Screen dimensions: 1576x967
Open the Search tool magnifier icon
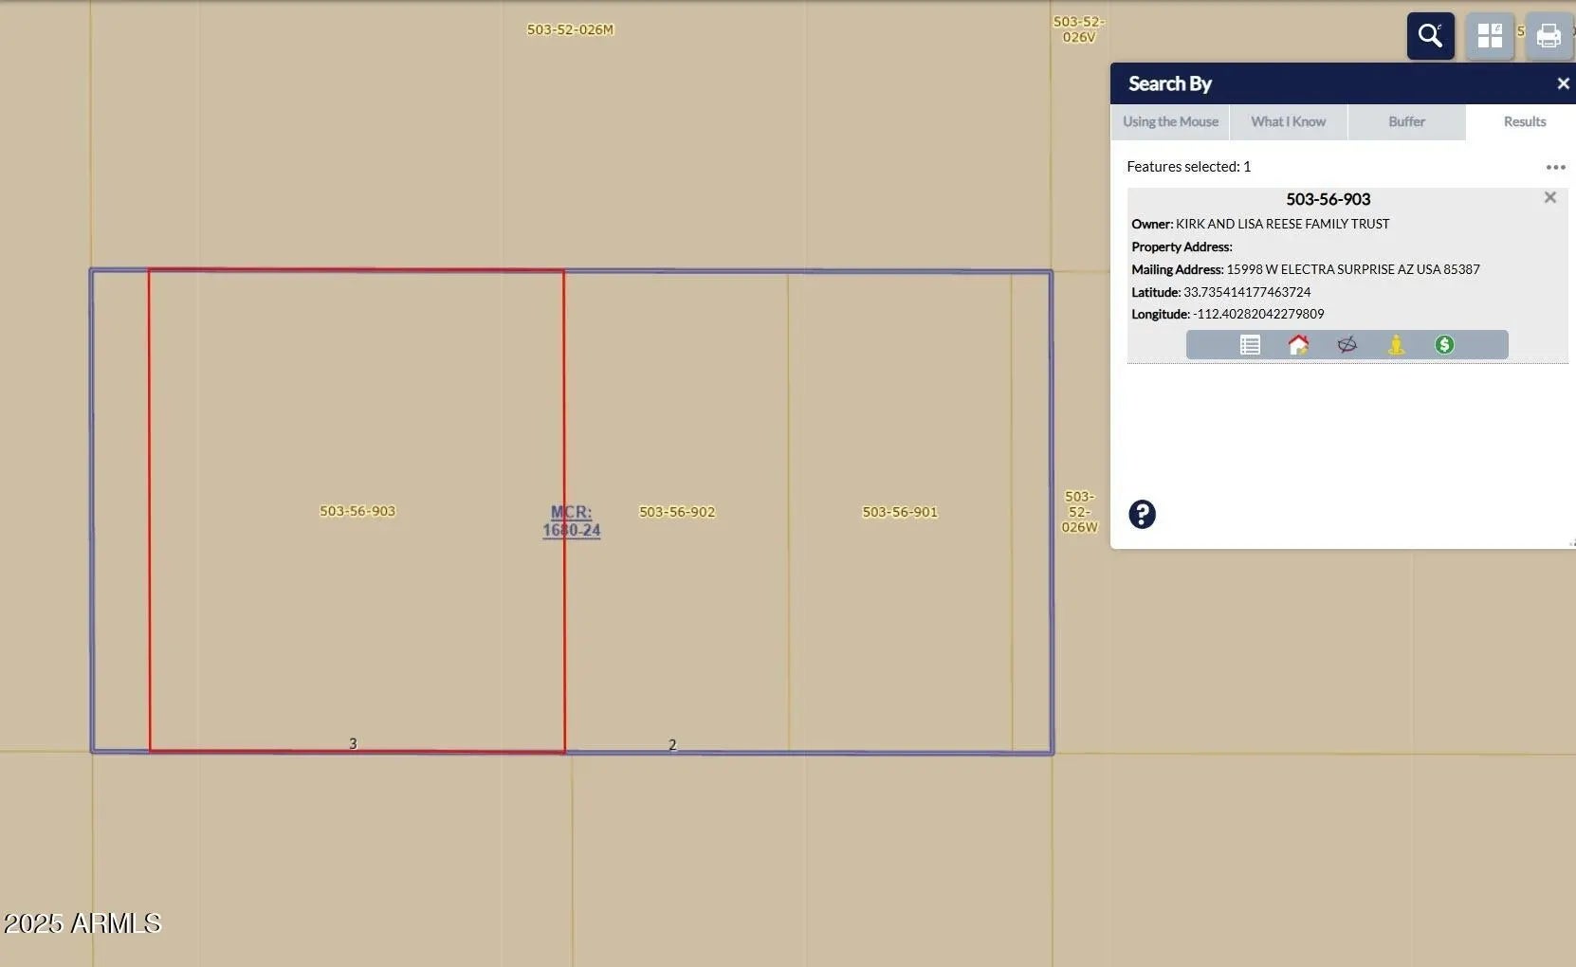pos(1430,36)
